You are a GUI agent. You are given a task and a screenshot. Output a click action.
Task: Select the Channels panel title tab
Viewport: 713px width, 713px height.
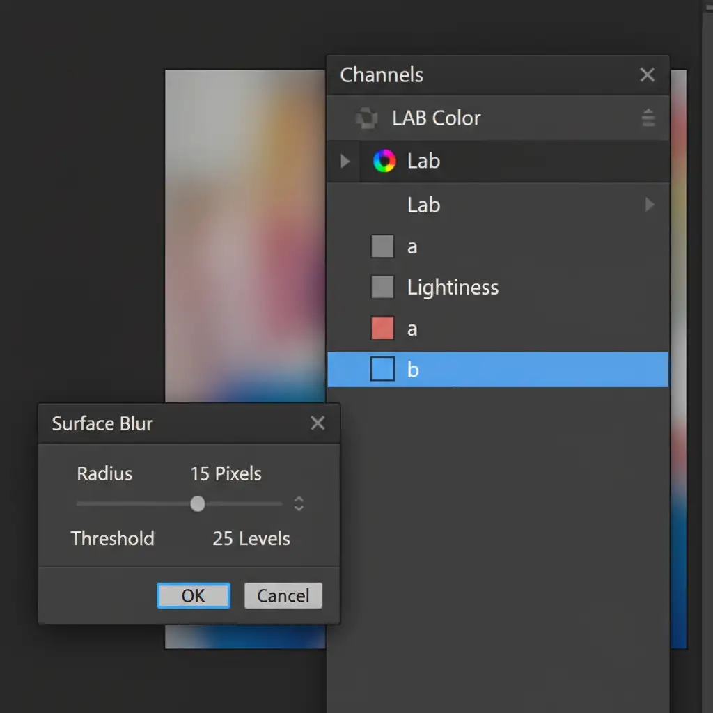pos(382,75)
